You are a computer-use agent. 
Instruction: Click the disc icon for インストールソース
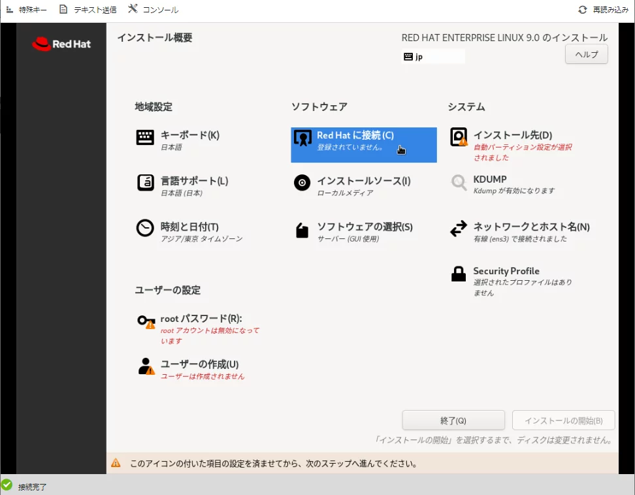(302, 183)
